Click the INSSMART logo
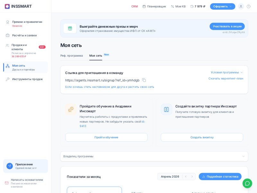This screenshot has width=257, height=193. tap(18, 6)
